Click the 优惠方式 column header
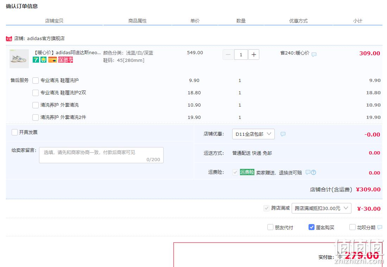The width and height of the screenshot is (387, 267). 298,21
